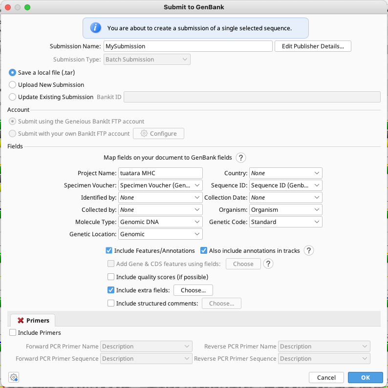Open the Identified by dropdown

pos(160,197)
